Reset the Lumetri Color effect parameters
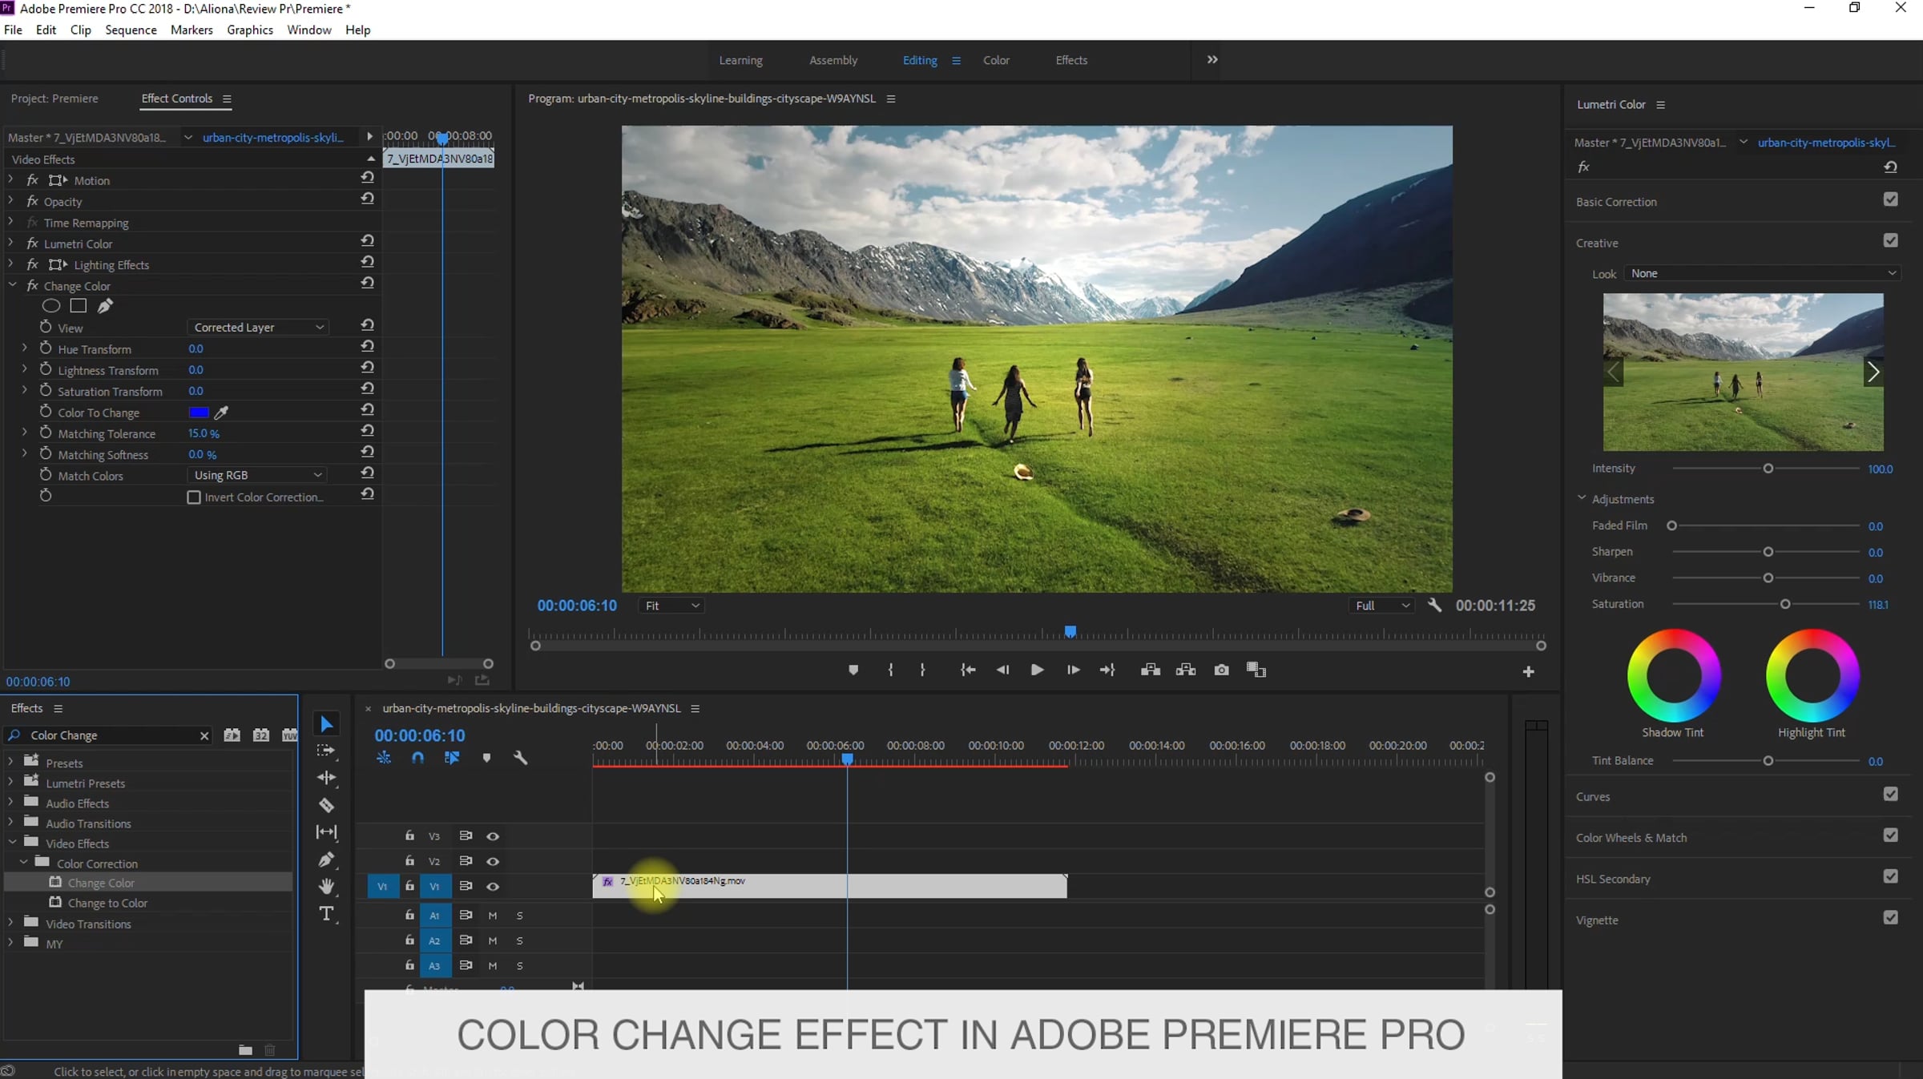This screenshot has height=1079, width=1923. pyautogui.click(x=367, y=240)
